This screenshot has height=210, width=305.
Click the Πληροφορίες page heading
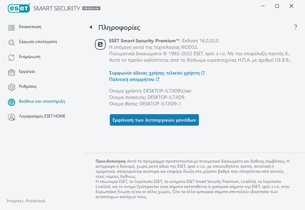(x=119, y=28)
